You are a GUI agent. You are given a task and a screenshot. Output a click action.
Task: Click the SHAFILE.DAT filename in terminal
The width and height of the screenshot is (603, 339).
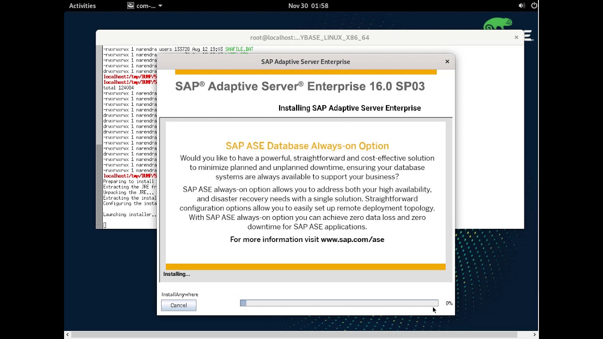pos(239,49)
